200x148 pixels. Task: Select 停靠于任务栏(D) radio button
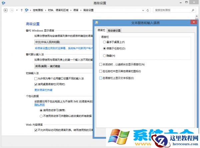(104, 48)
